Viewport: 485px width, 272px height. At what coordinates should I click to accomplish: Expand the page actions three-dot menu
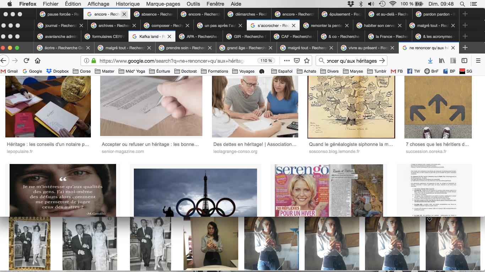(x=287, y=61)
